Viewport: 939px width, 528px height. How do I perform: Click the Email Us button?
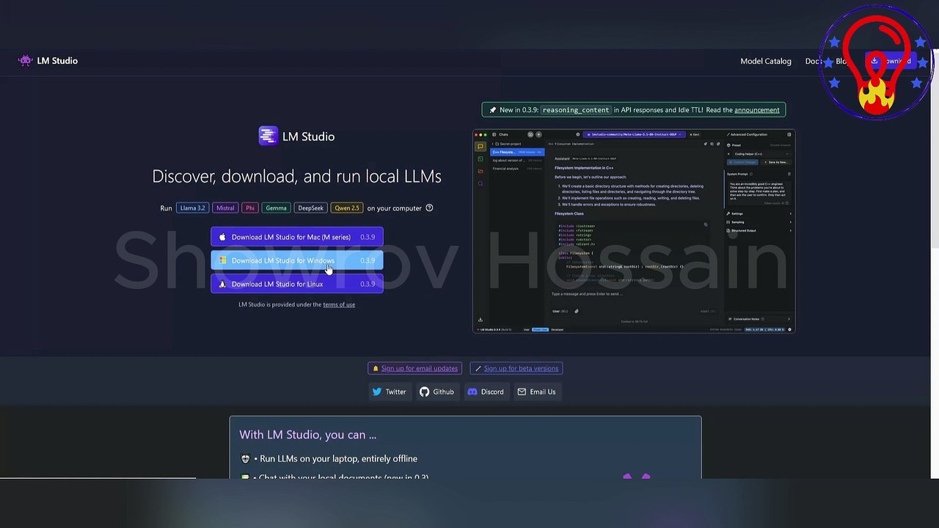(536, 392)
